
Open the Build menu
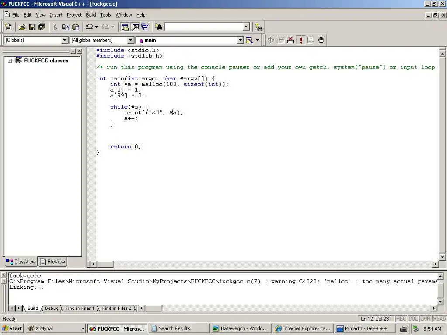point(91,15)
